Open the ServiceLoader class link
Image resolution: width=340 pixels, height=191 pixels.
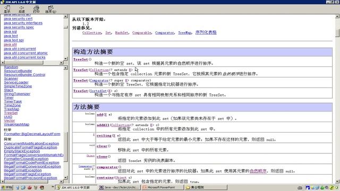click(16, 83)
